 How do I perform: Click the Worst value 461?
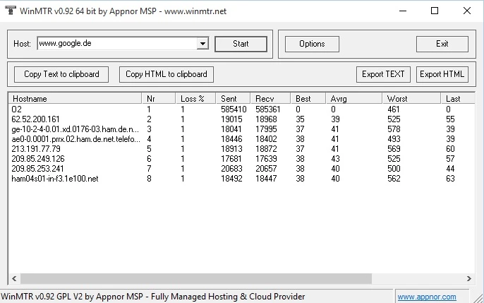tap(394, 109)
